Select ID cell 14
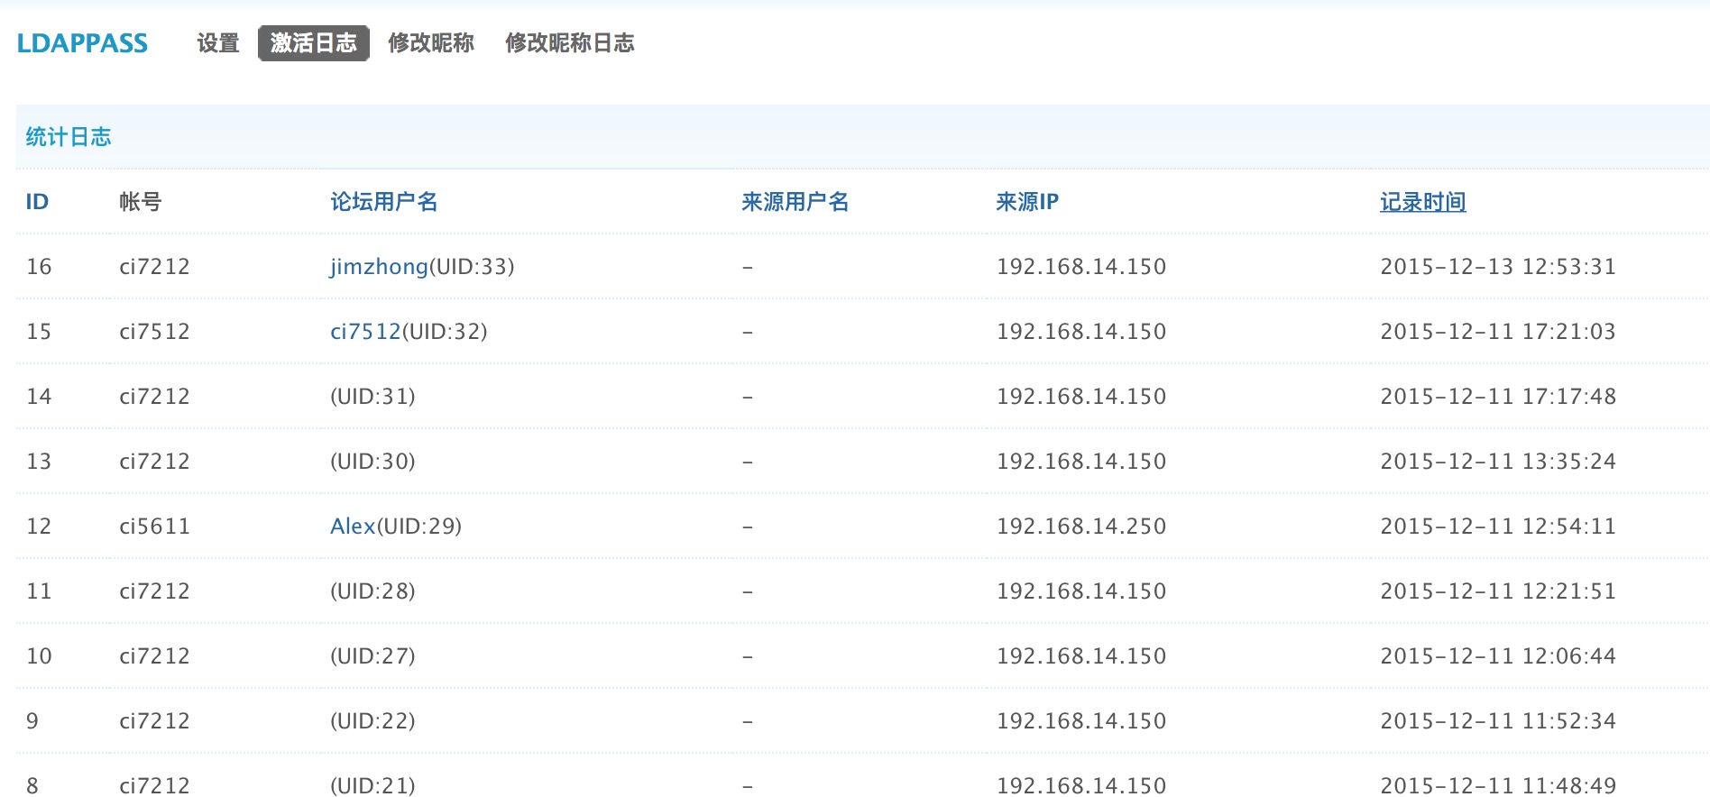 coord(39,397)
